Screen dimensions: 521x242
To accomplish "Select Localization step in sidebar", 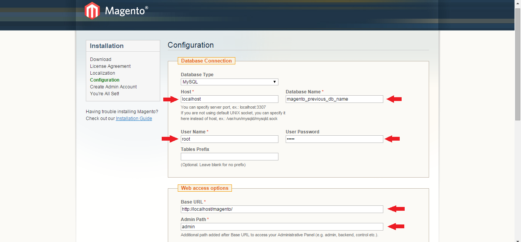I will (x=103, y=73).
